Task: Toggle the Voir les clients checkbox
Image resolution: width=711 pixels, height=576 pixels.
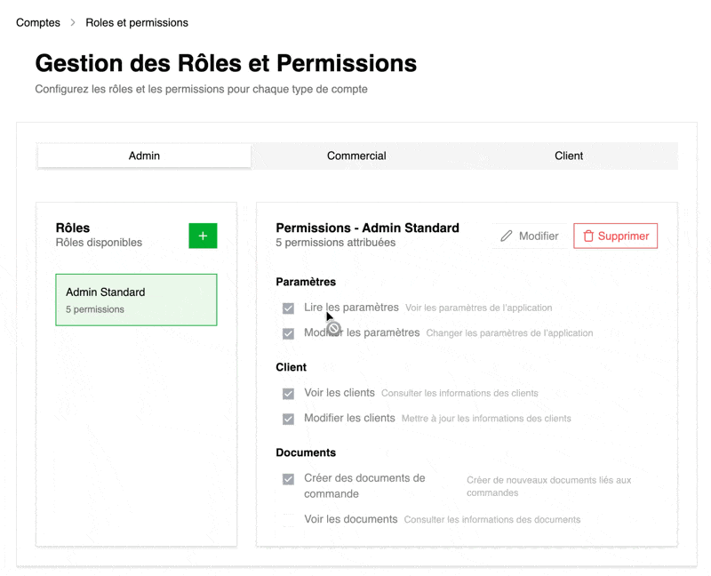Action: coord(288,394)
